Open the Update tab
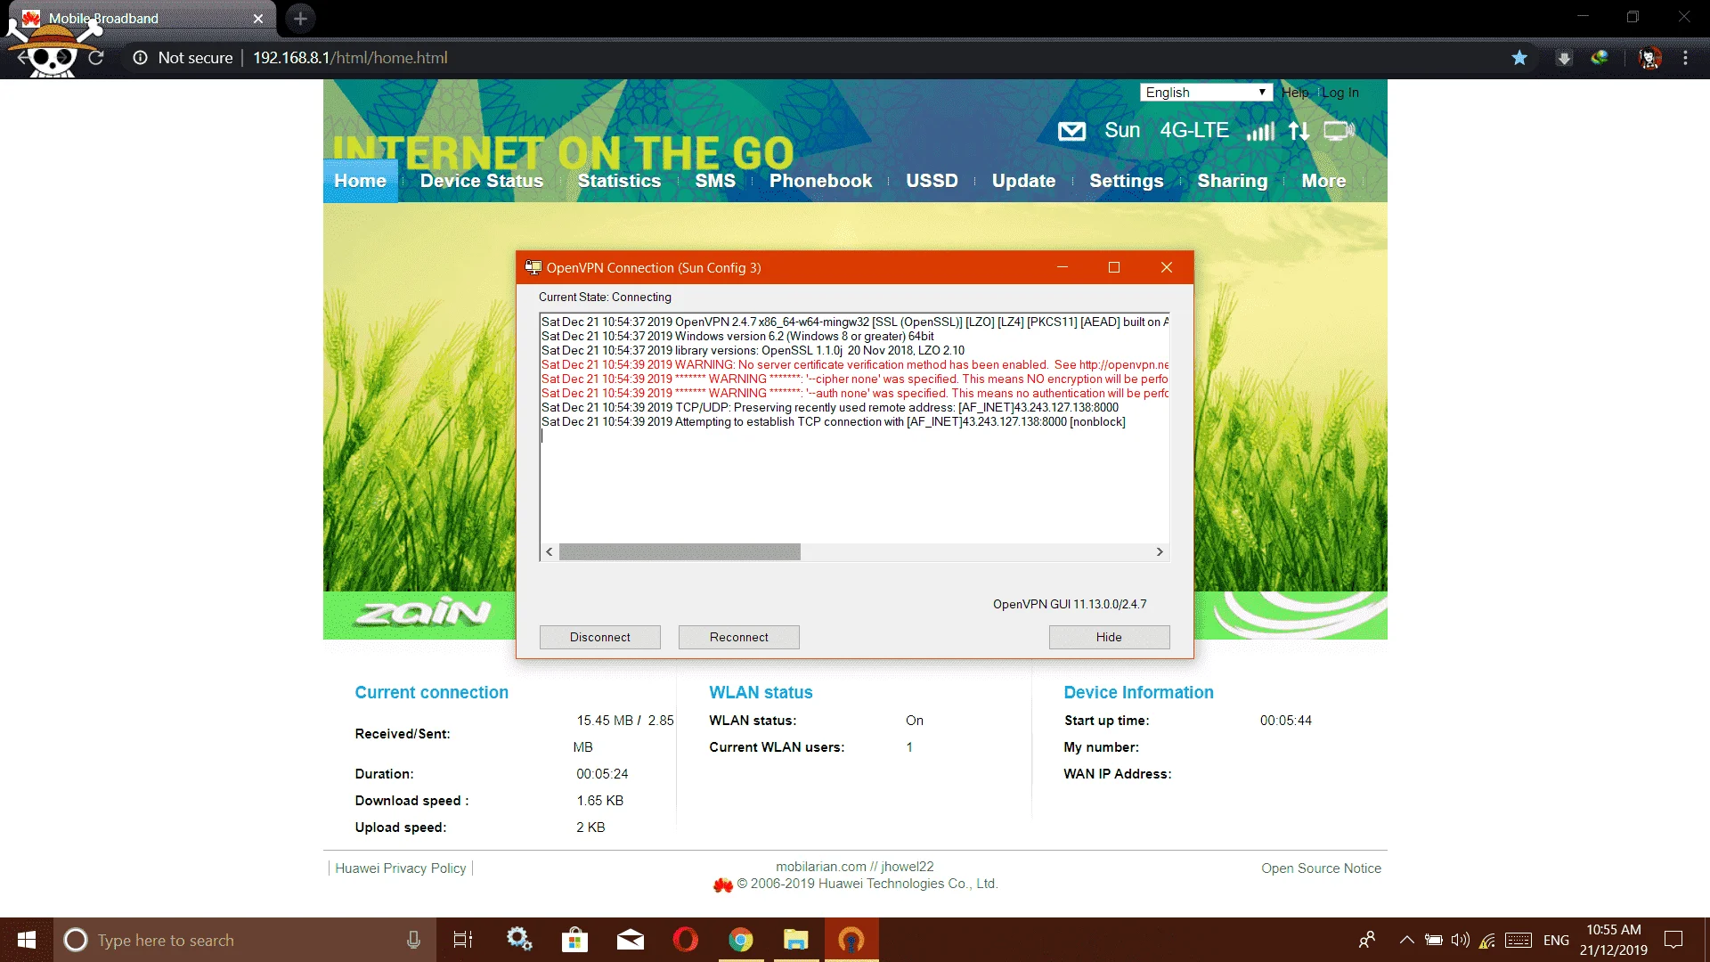The height and width of the screenshot is (962, 1710). click(1024, 181)
